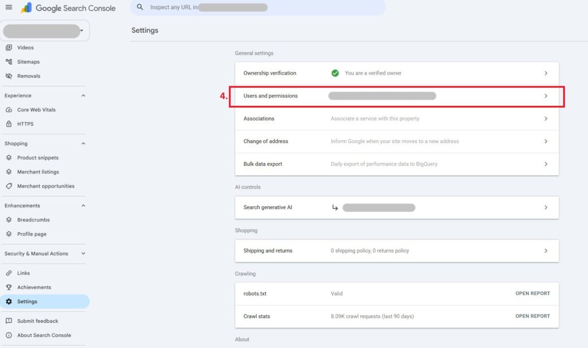The width and height of the screenshot is (588, 348).
Task: Click "0 shipping policy, 0 returns policy"
Action: pos(370,251)
